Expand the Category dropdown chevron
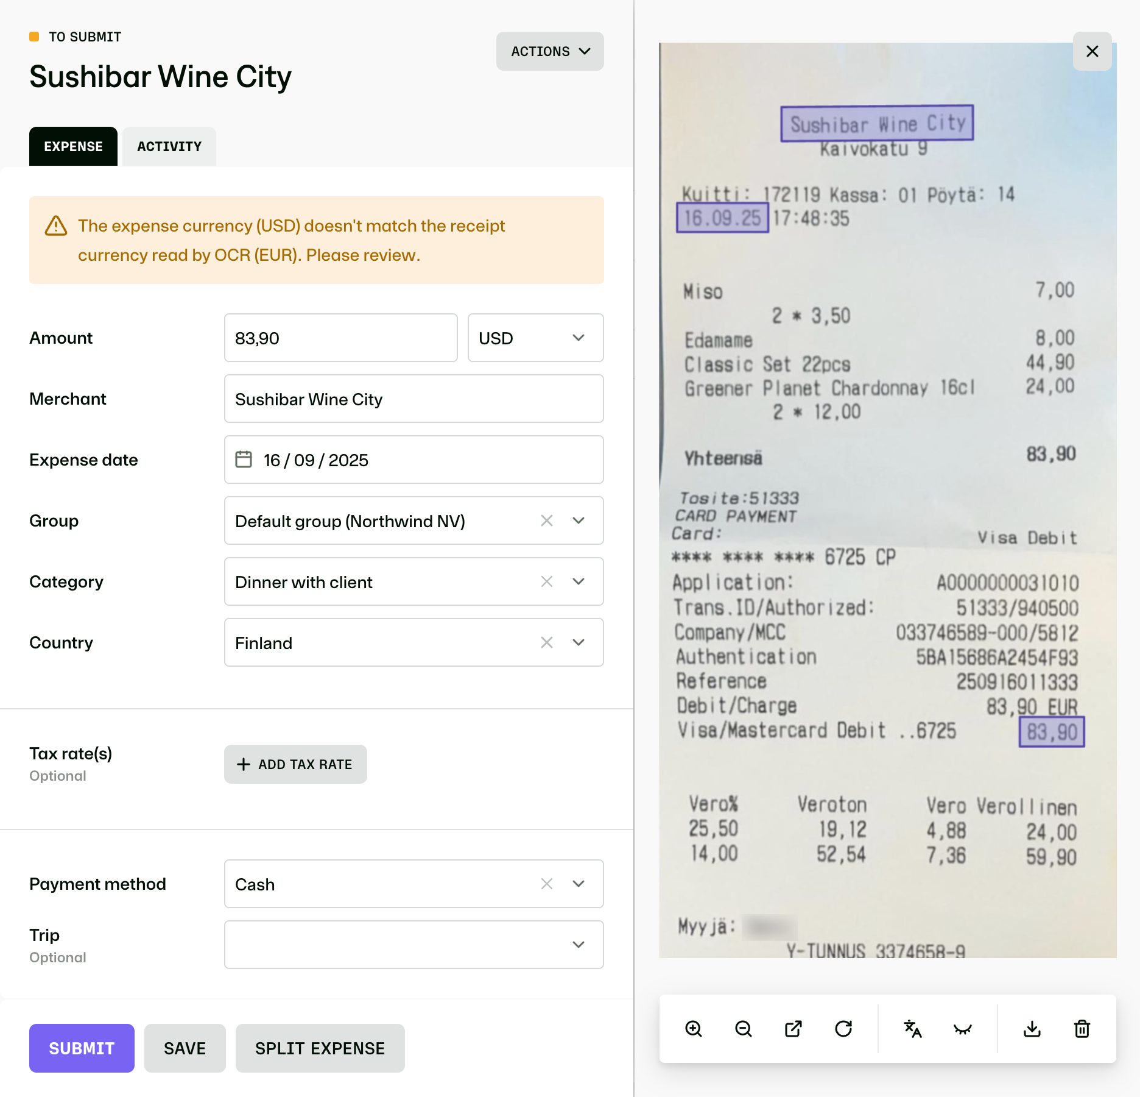The image size is (1140, 1097). coord(579,581)
